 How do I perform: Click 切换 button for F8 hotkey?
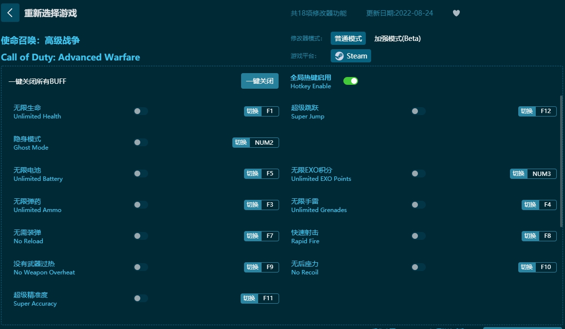pos(530,236)
